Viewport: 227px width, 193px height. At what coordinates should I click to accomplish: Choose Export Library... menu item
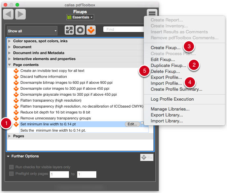click(167, 115)
